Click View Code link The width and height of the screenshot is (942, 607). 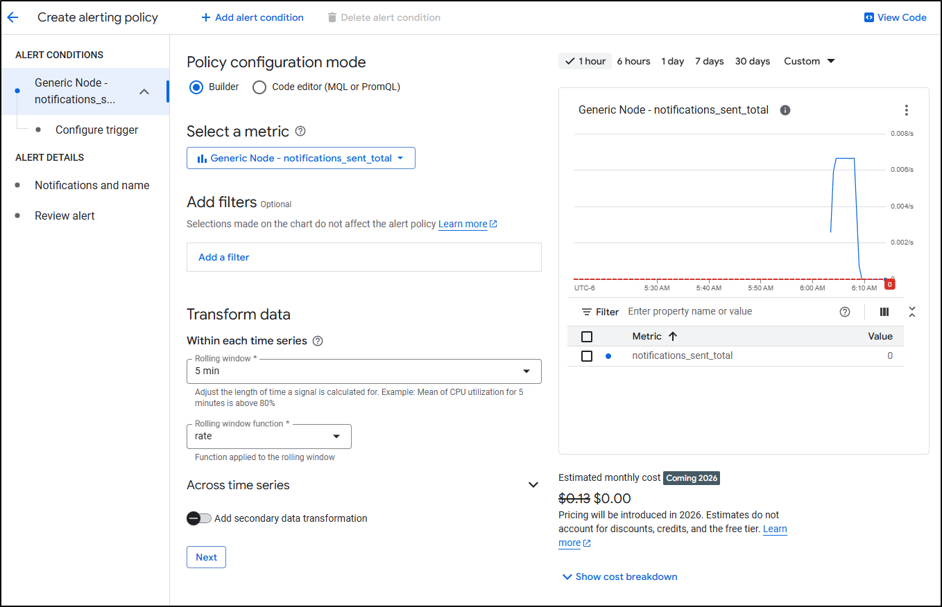(895, 17)
